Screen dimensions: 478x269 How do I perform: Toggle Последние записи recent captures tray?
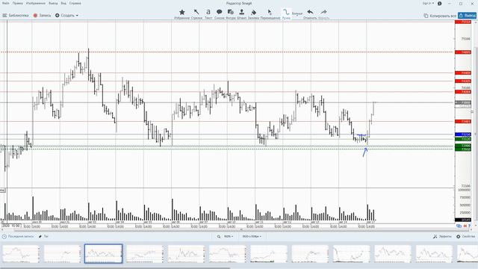pos(18,236)
